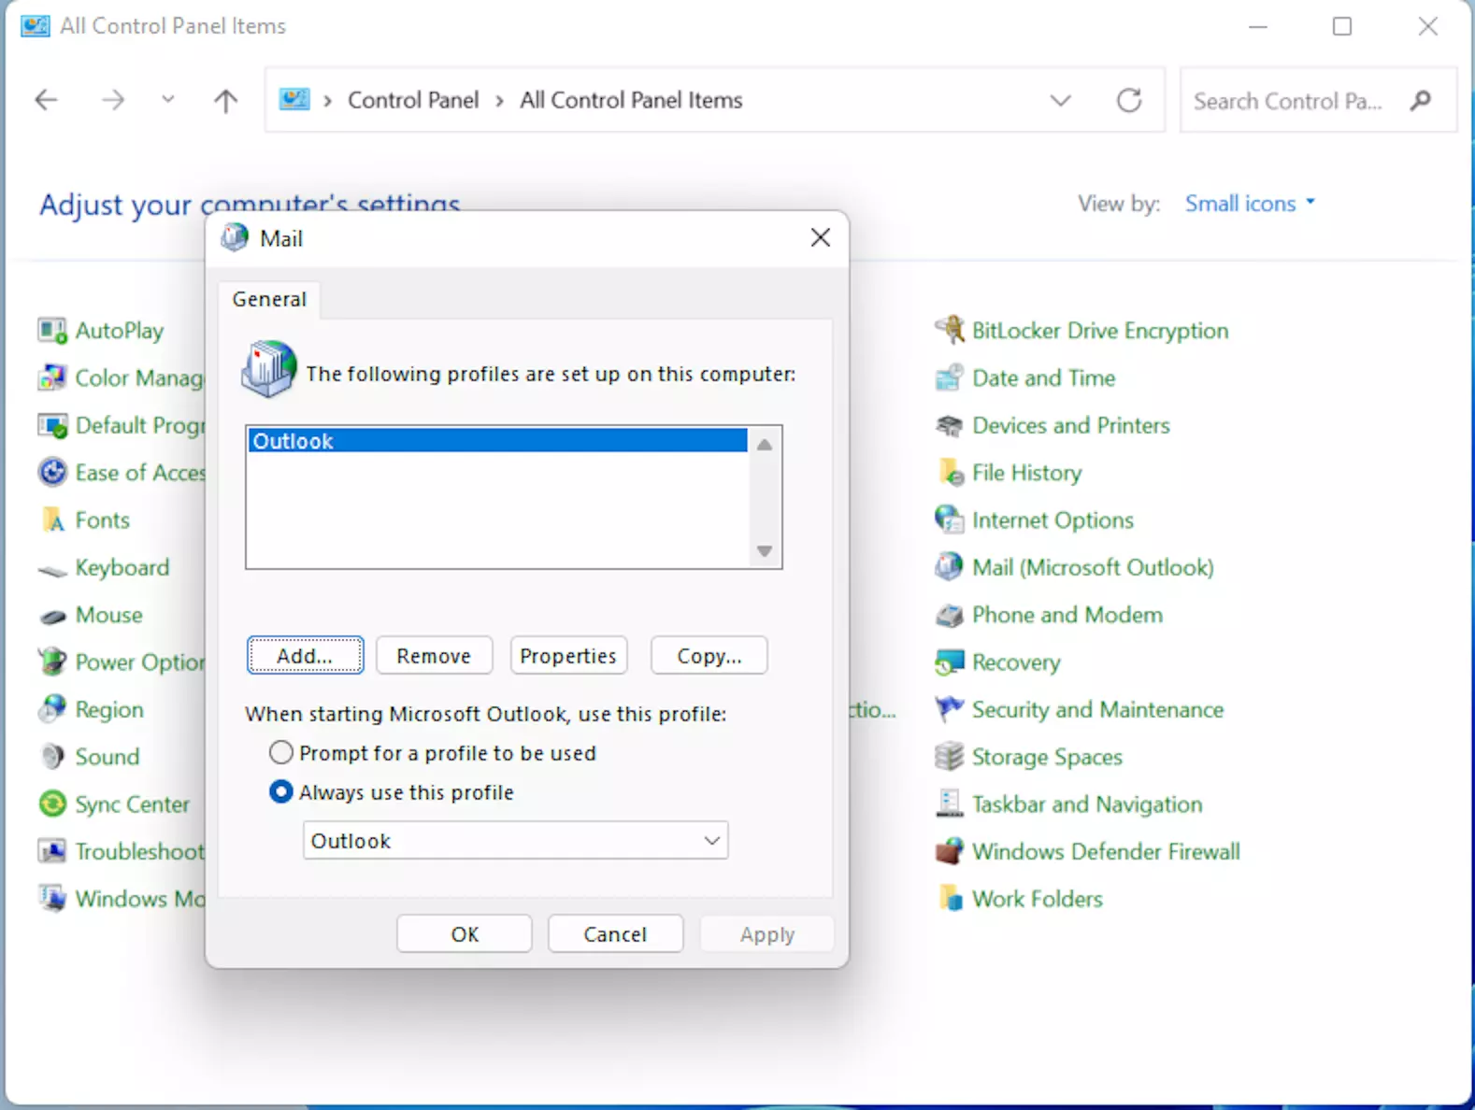Refresh the Control Panel view

[1129, 100]
